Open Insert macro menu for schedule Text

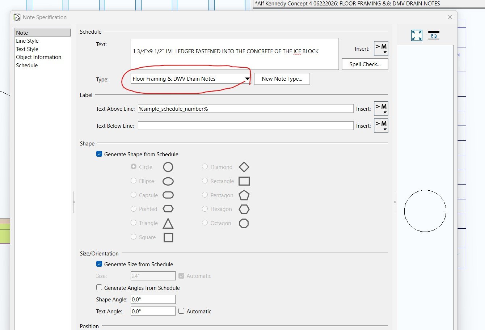(x=381, y=48)
